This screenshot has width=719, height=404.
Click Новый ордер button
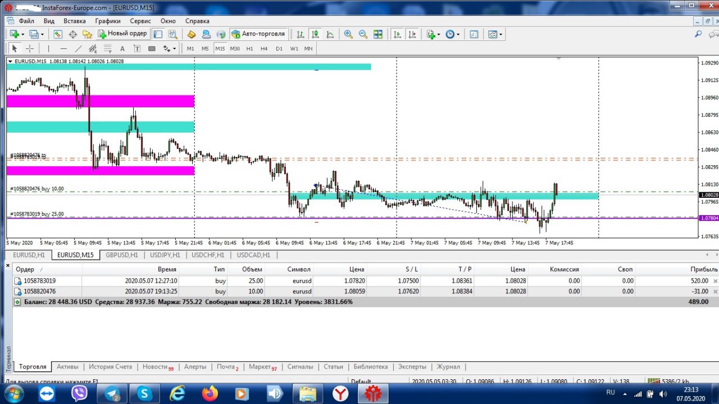pos(122,34)
